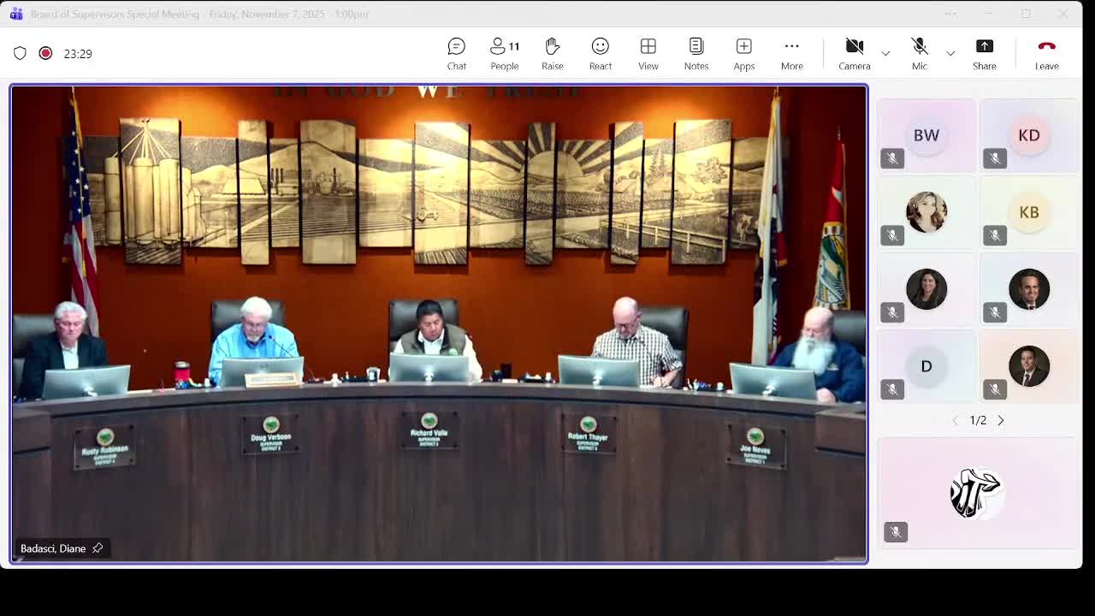Open meeting Notes

[x=695, y=53]
